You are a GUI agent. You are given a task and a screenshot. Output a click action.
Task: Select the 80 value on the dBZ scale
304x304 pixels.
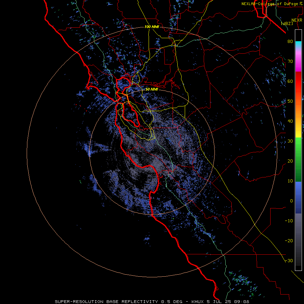290,42
